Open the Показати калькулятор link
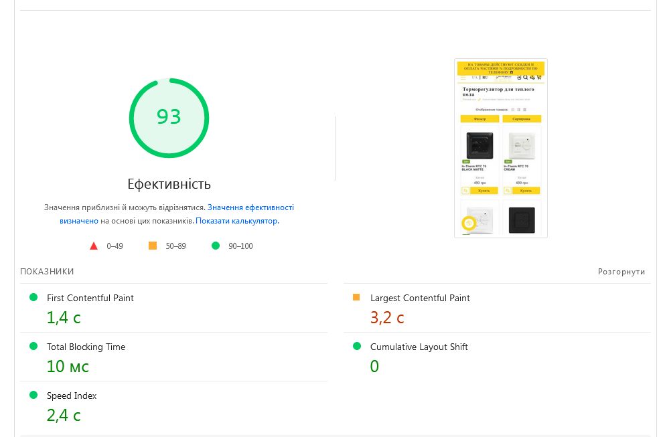This screenshot has width=661, height=437. coord(236,221)
